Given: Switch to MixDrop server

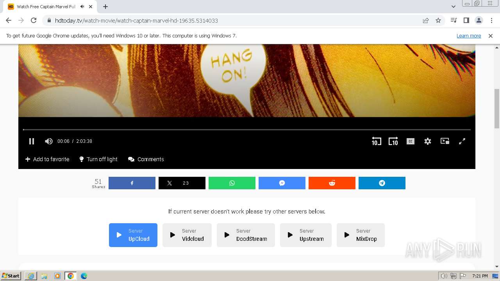Looking at the screenshot, I should coord(361,235).
